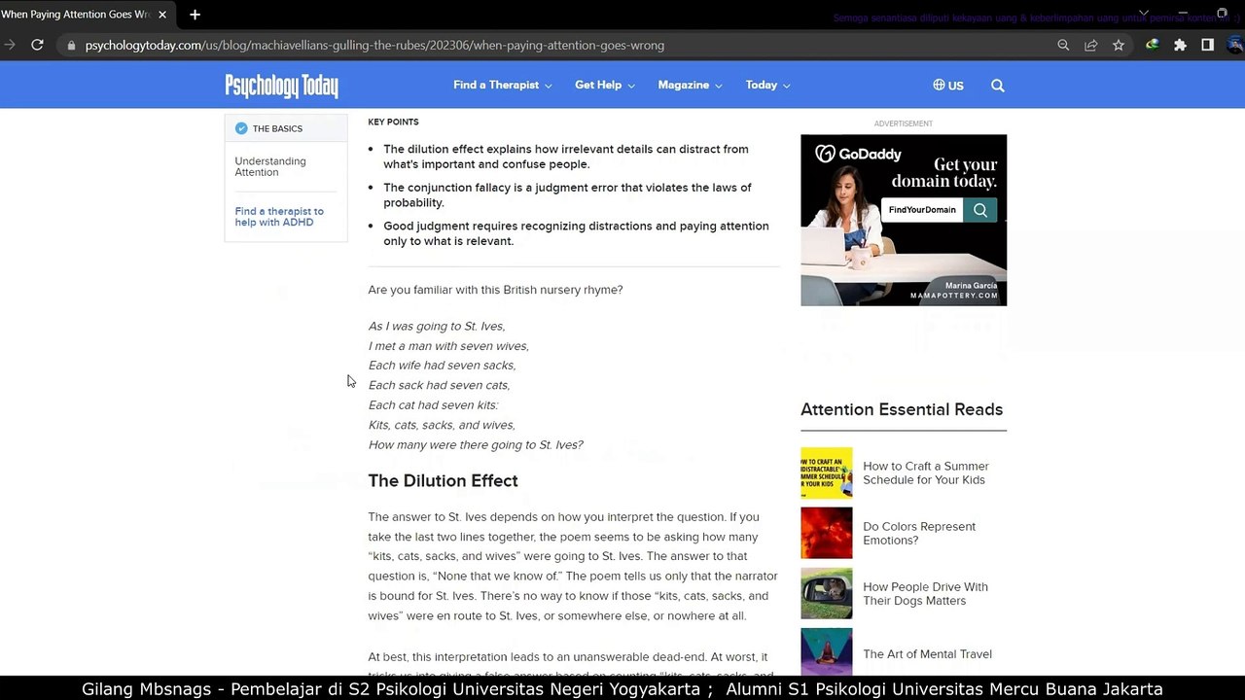Open 'Find a therapist to help with ADHD' link
1245x700 pixels.
tap(279, 217)
